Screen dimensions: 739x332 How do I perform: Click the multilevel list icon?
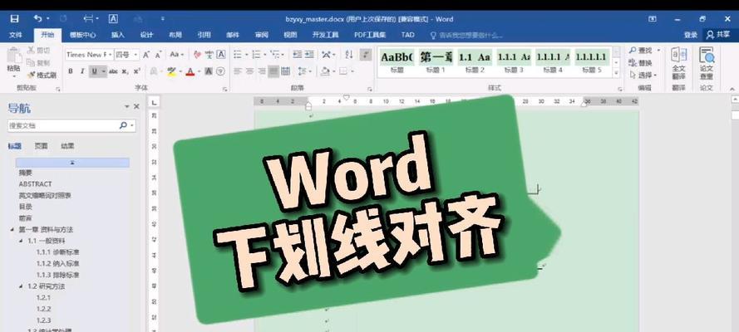pos(275,55)
